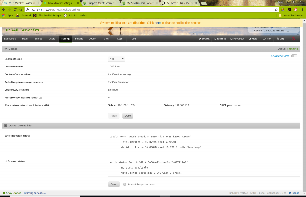Click the Feedback button

237,39
